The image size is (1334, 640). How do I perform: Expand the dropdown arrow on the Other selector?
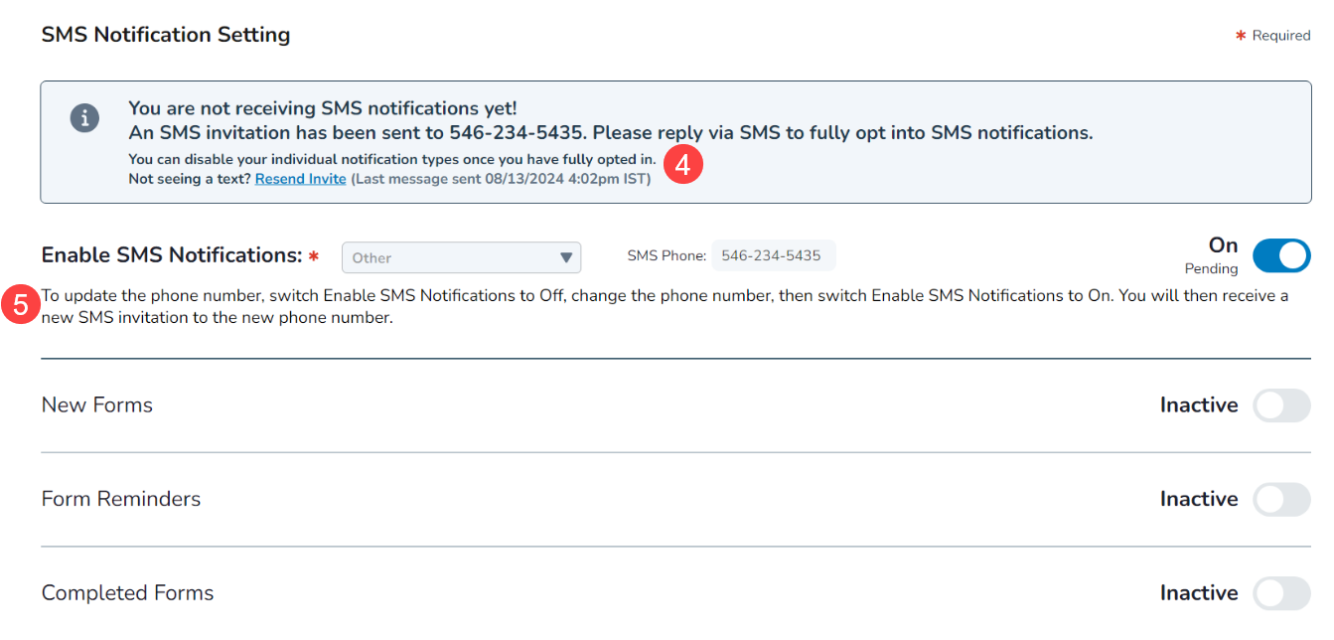tap(566, 257)
